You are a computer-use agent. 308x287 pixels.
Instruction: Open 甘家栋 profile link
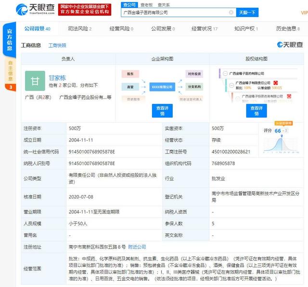click(57, 78)
